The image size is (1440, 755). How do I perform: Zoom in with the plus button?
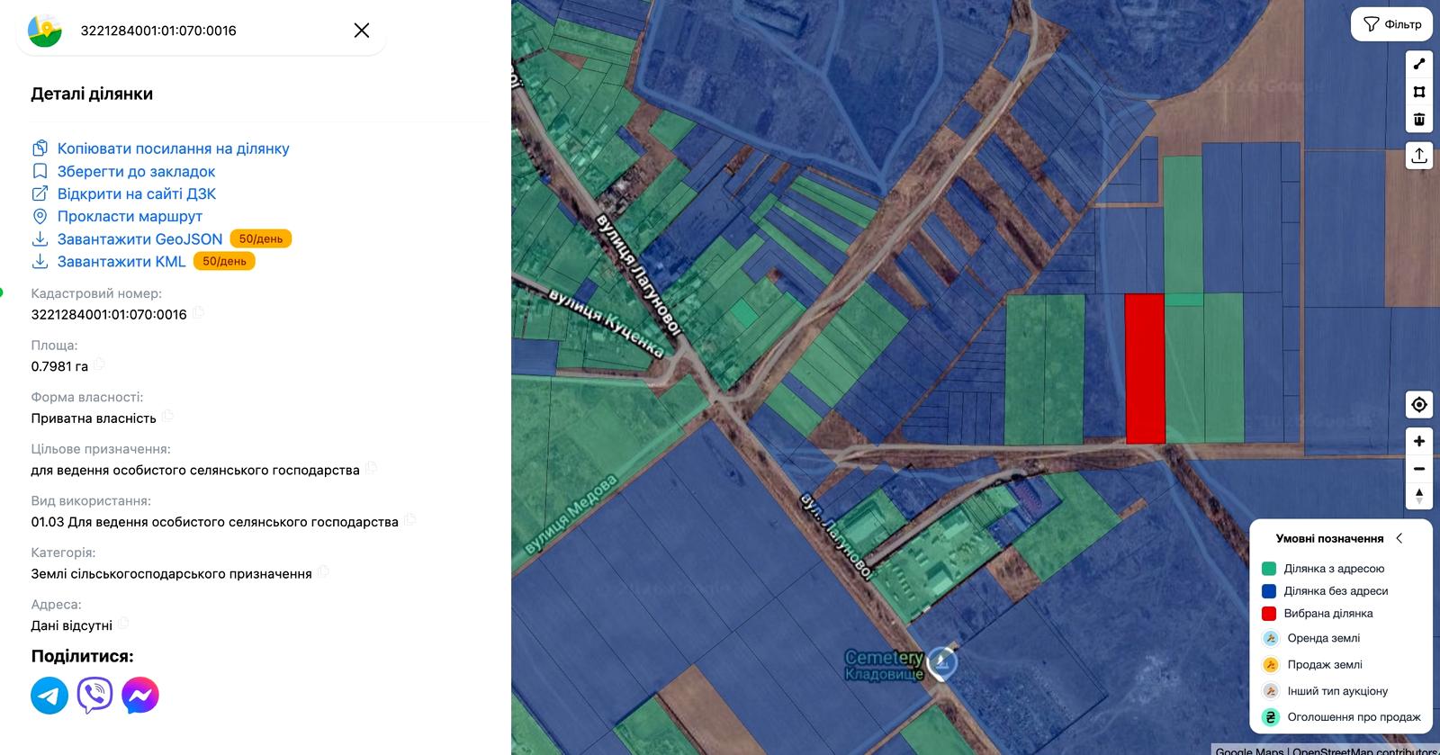1419,441
